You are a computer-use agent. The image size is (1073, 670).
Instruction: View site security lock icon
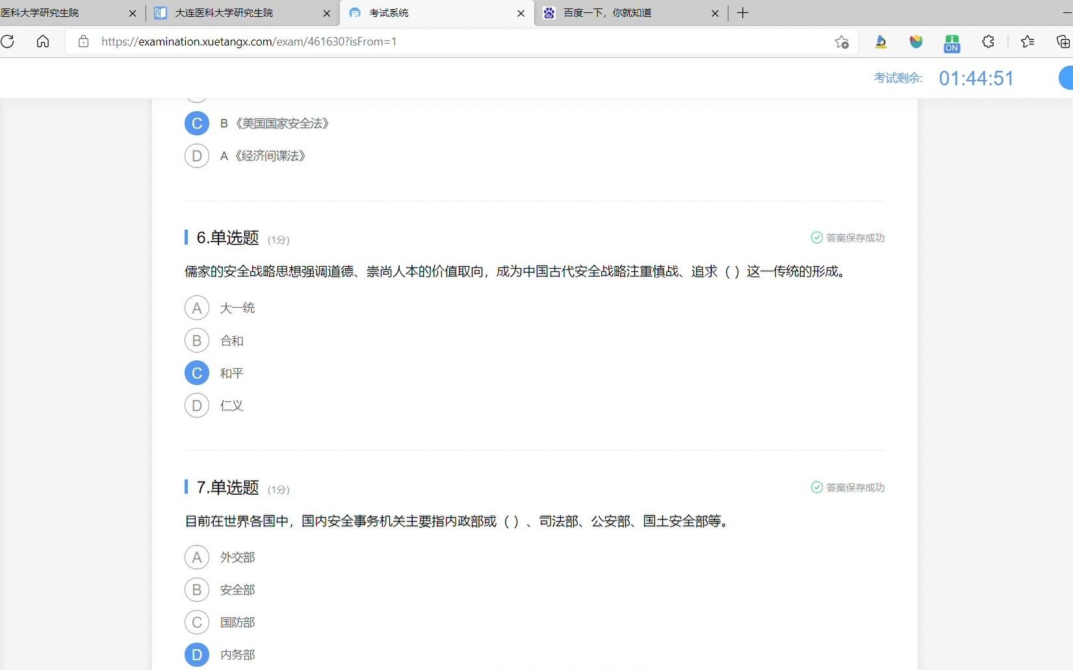click(x=83, y=42)
